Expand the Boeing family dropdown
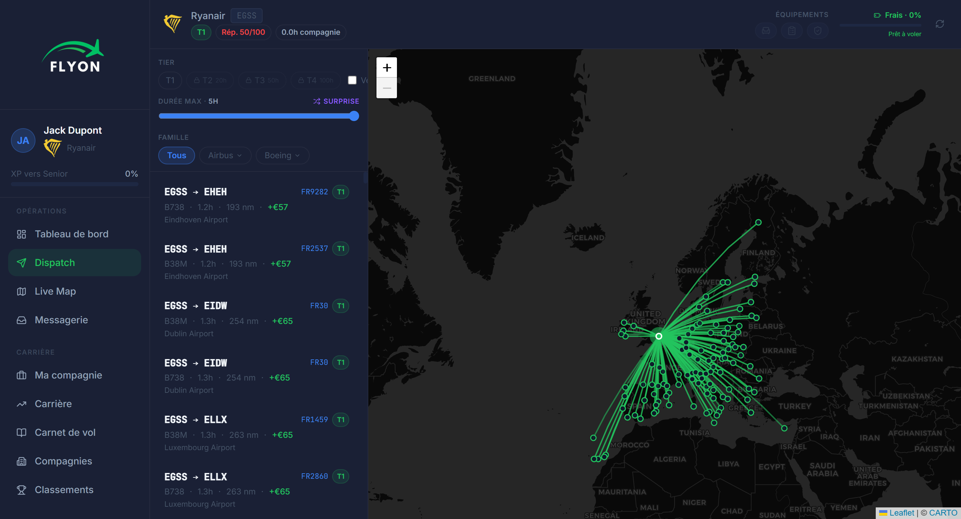The height and width of the screenshot is (519, 961). [282, 155]
